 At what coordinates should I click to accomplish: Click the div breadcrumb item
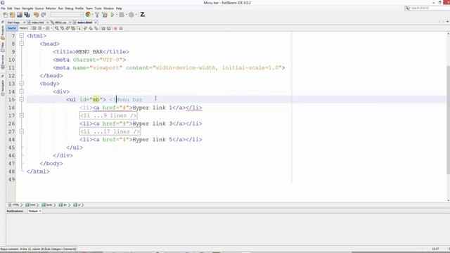point(63,205)
